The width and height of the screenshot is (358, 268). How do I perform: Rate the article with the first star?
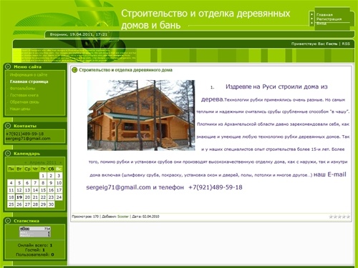pos(331,217)
